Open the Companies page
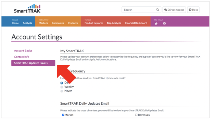211x120 pixels. click(58, 23)
